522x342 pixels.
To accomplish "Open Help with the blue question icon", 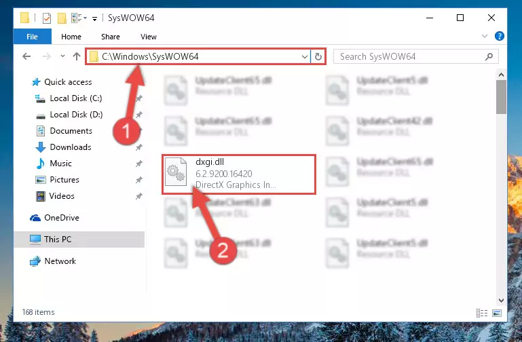I will click(499, 36).
